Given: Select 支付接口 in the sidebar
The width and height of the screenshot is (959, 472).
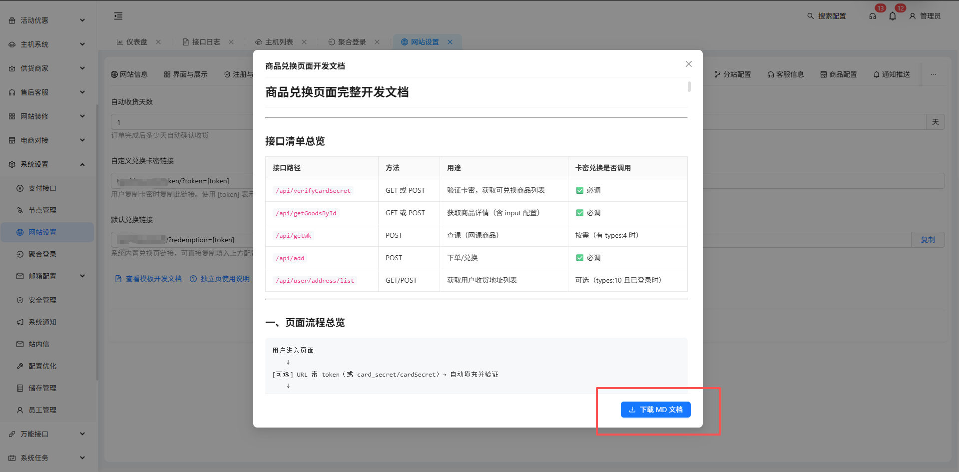Looking at the screenshot, I should [x=42, y=188].
